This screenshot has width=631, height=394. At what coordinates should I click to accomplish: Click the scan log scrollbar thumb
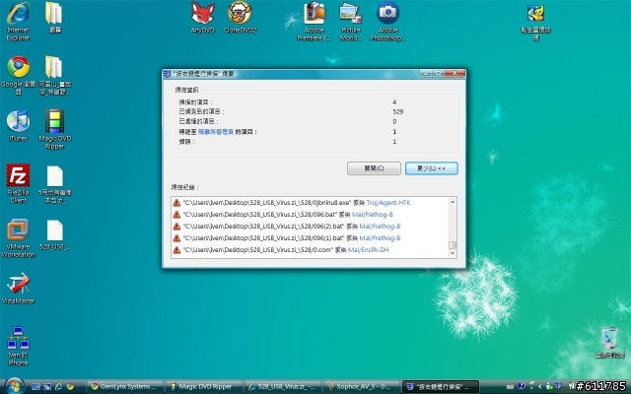tap(453, 245)
